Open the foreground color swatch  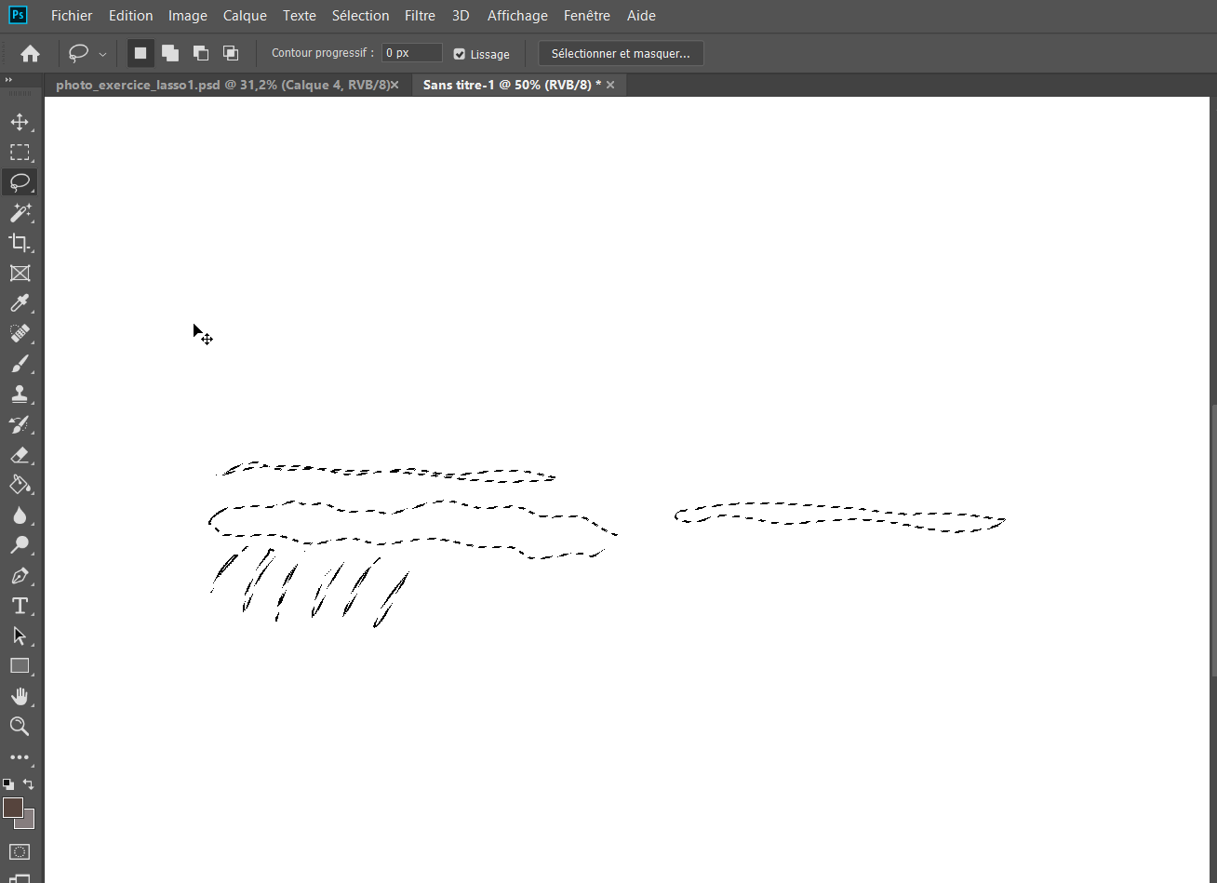pos(15,809)
